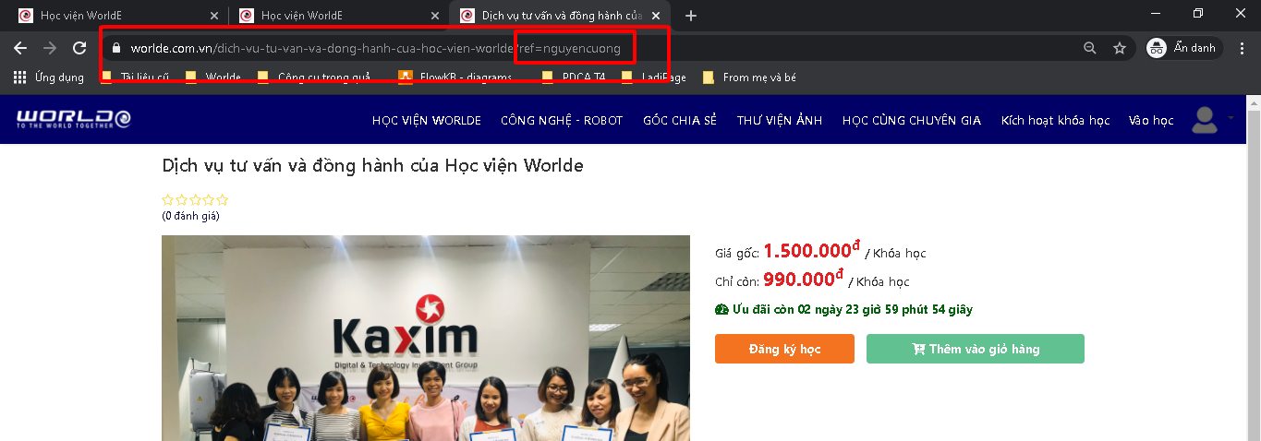This screenshot has width=1261, height=441.
Task: Bookmark page using the star icon
Action: pos(1120,48)
